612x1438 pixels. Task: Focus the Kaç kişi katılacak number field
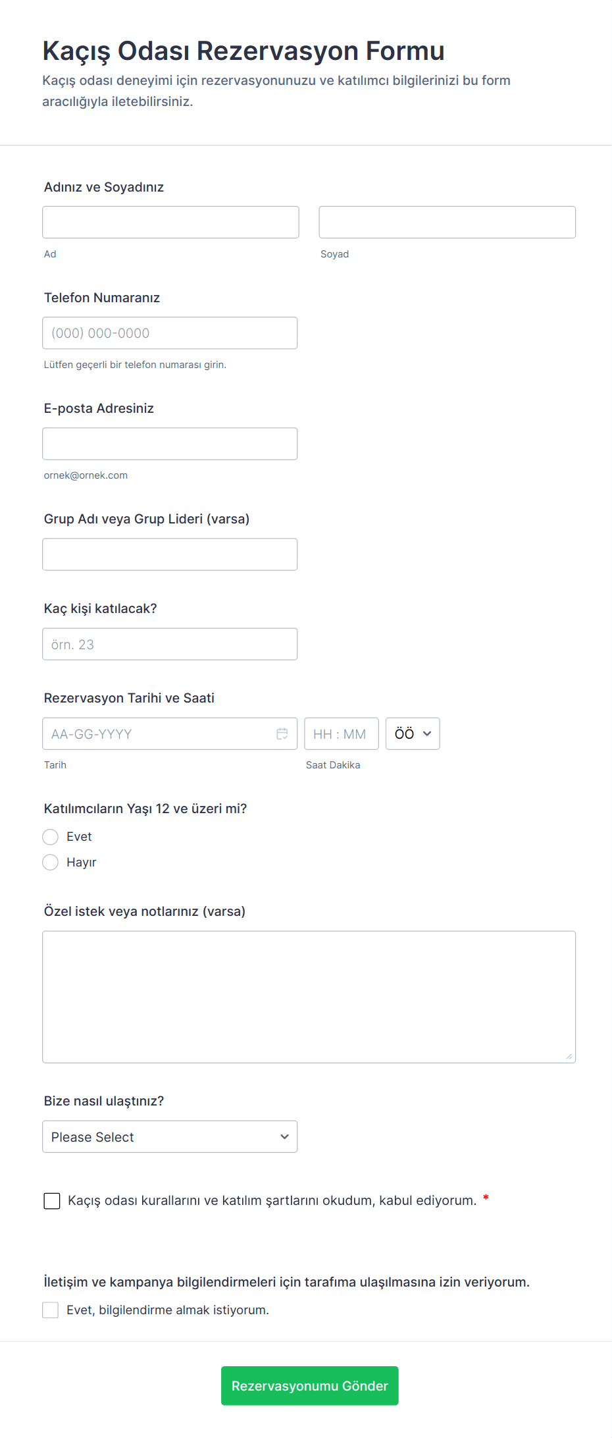point(170,644)
